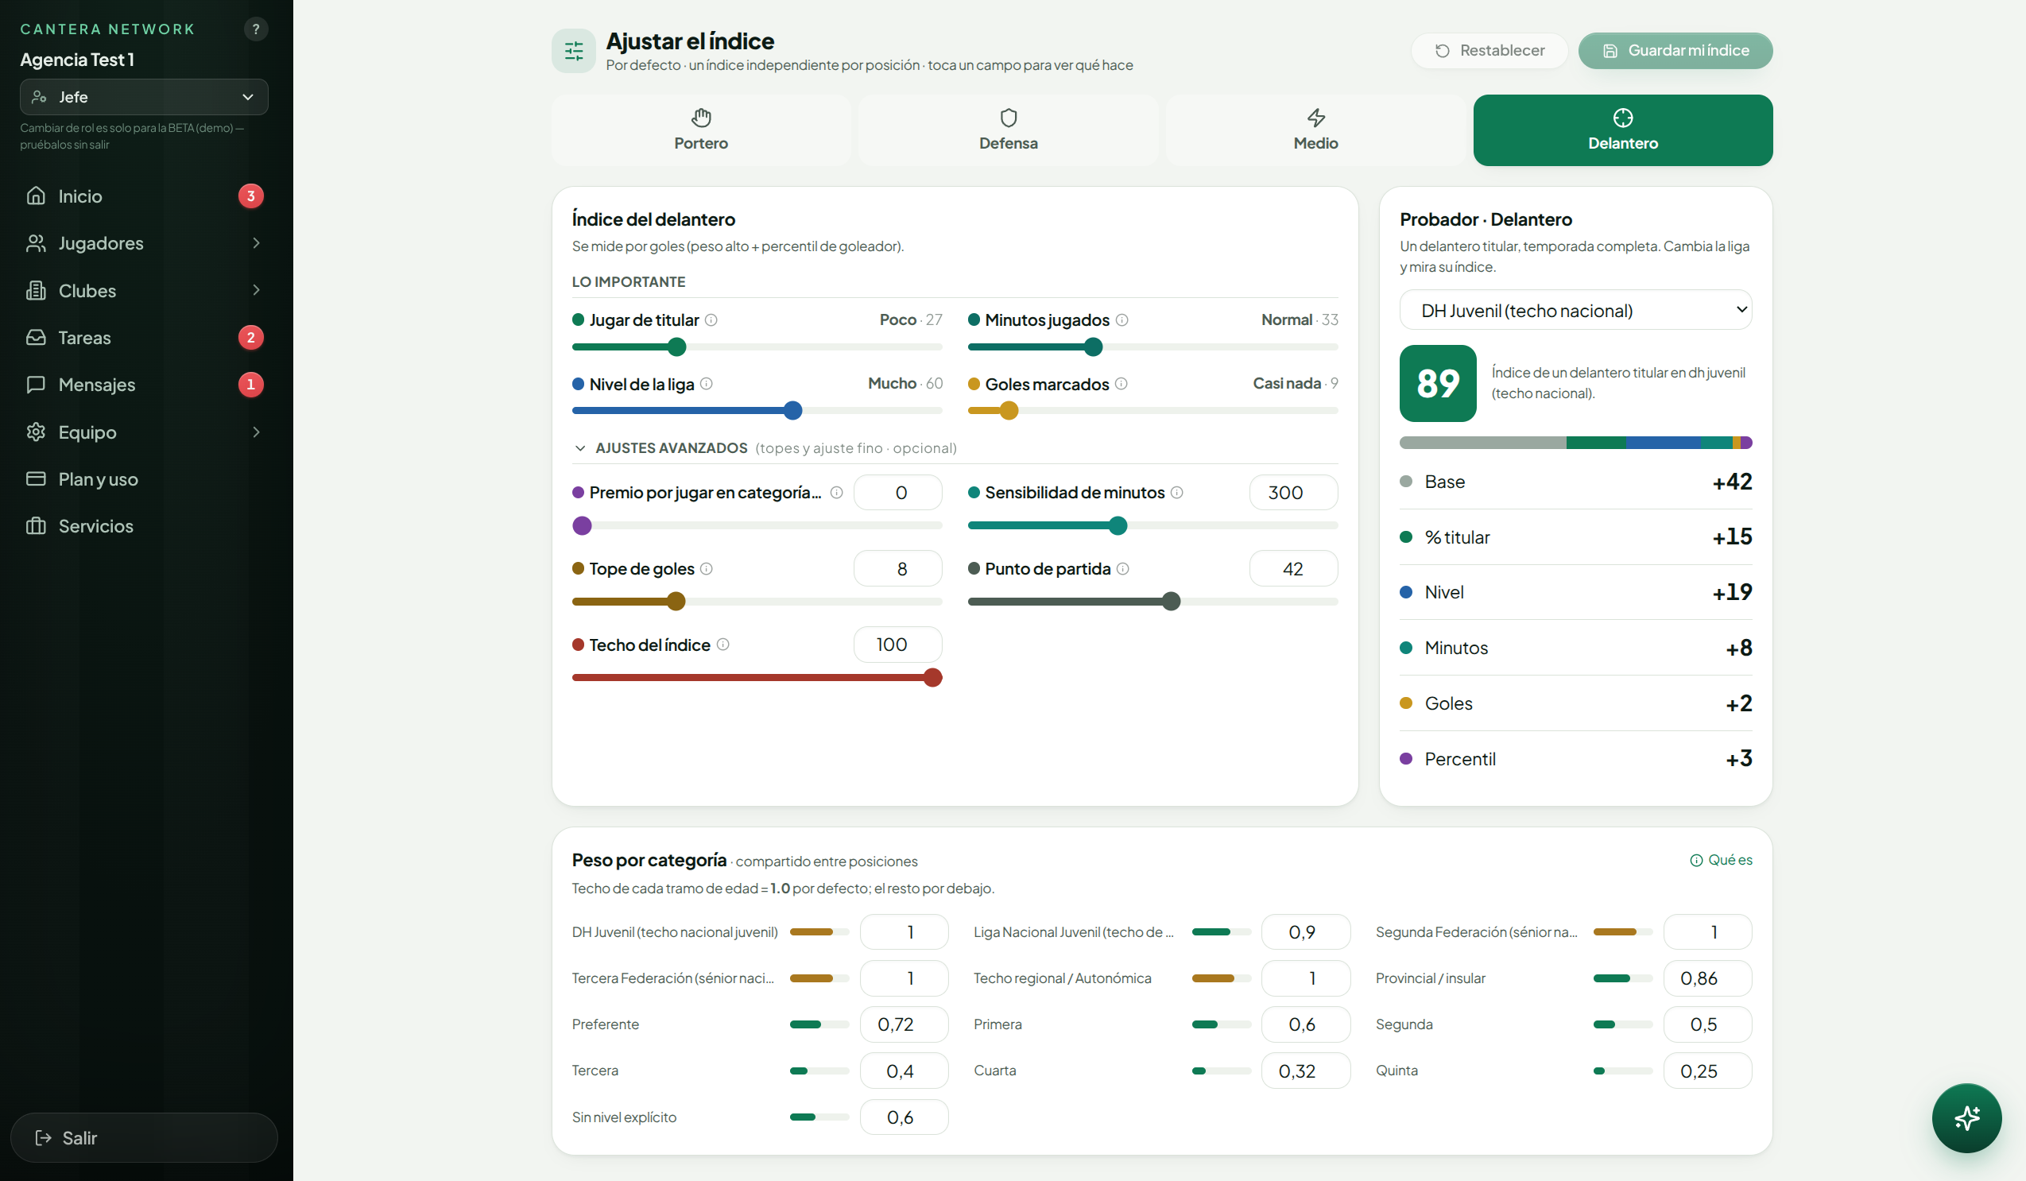Click the Plan y uso card icon
Screen dimensions: 2026x1181
37,478
